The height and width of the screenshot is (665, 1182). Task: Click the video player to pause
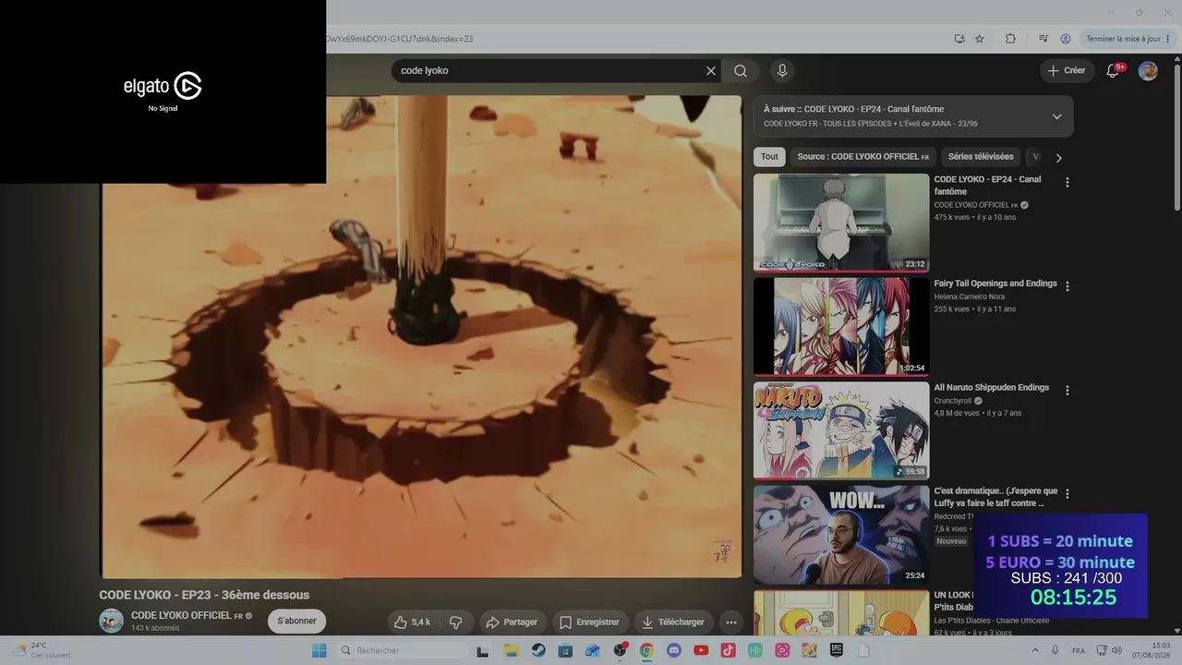pos(421,337)
